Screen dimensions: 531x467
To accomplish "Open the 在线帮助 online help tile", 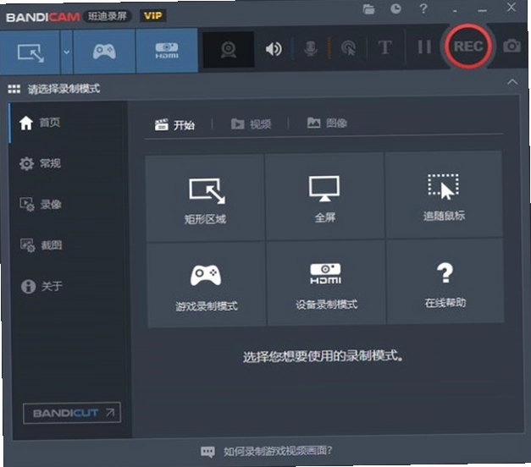I will 445,281.
